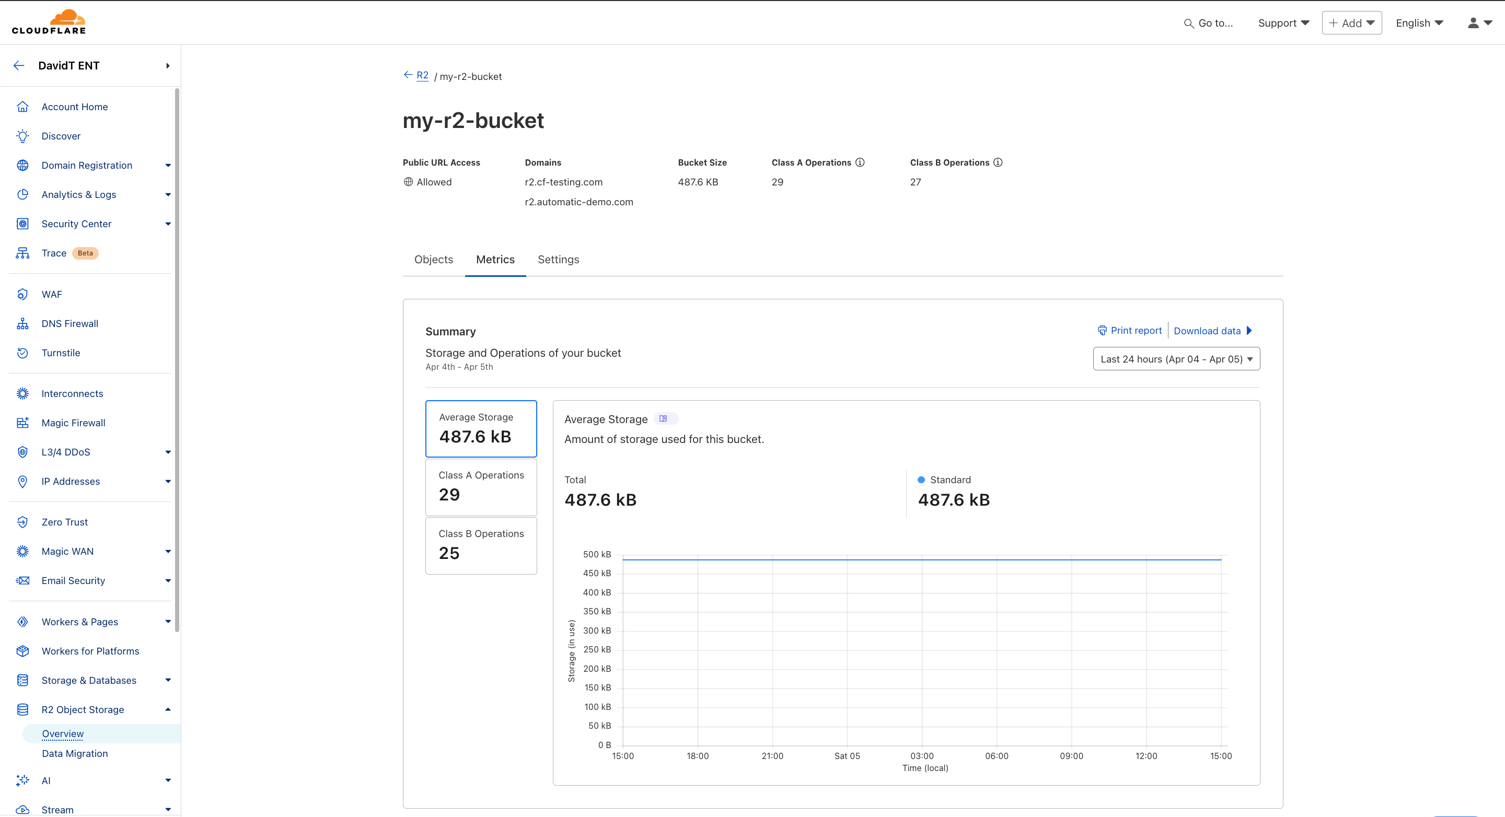Select the Average Storage metric card
Image resolution: width=1505 pixels, height=817 pixels.
(481, 428)
